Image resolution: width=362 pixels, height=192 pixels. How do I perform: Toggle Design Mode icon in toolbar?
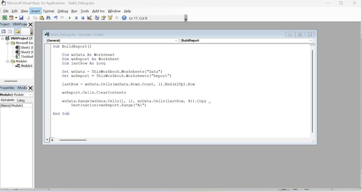click(x=89, y=18)
